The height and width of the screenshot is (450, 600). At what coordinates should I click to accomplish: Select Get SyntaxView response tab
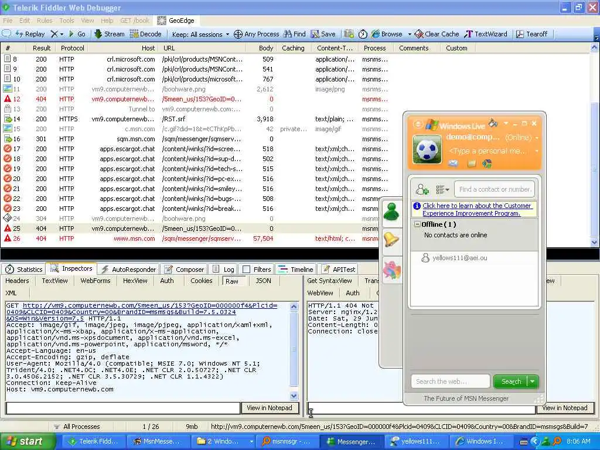pyautogui.click(x=329, y=281)
